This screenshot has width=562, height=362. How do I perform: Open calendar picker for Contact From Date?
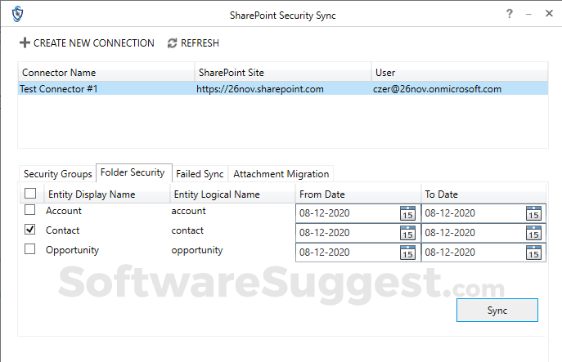click(x=407, y=233)
